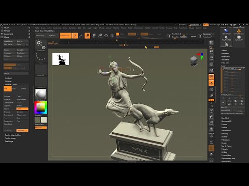Click the Frame mesh icon
The image size is (249, 186).
pos(211,111)
